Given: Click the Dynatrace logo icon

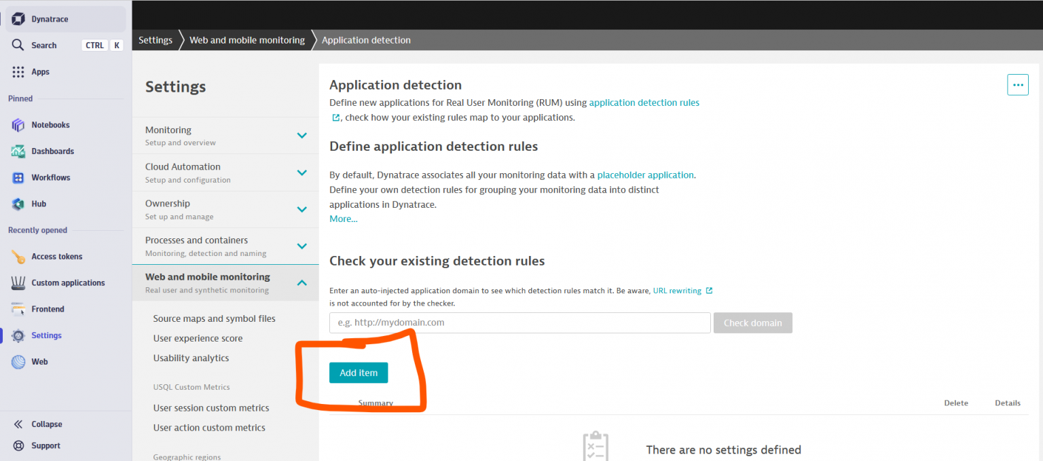Looking at the screenshot, I should tap(18, 19).
